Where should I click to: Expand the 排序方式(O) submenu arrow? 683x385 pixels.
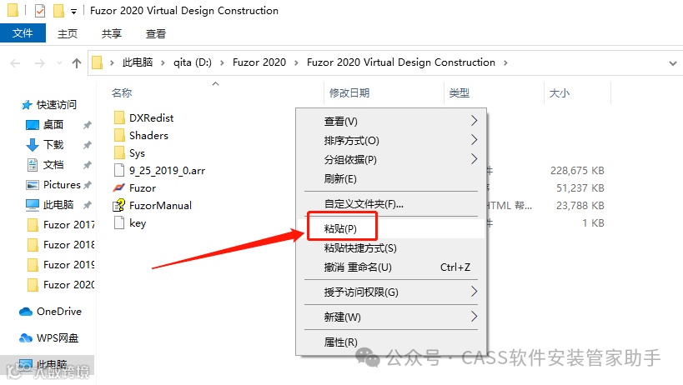(x=474, y=140)
